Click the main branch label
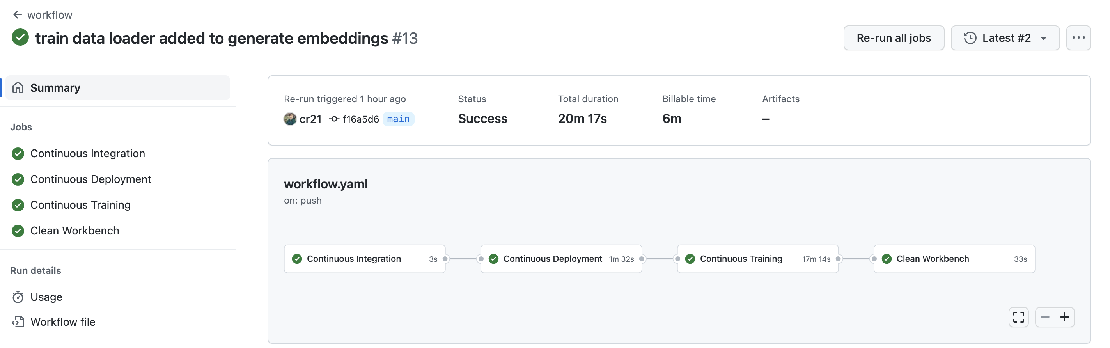The width and height of the screenshot is (1110, 348). pos(398,119)
